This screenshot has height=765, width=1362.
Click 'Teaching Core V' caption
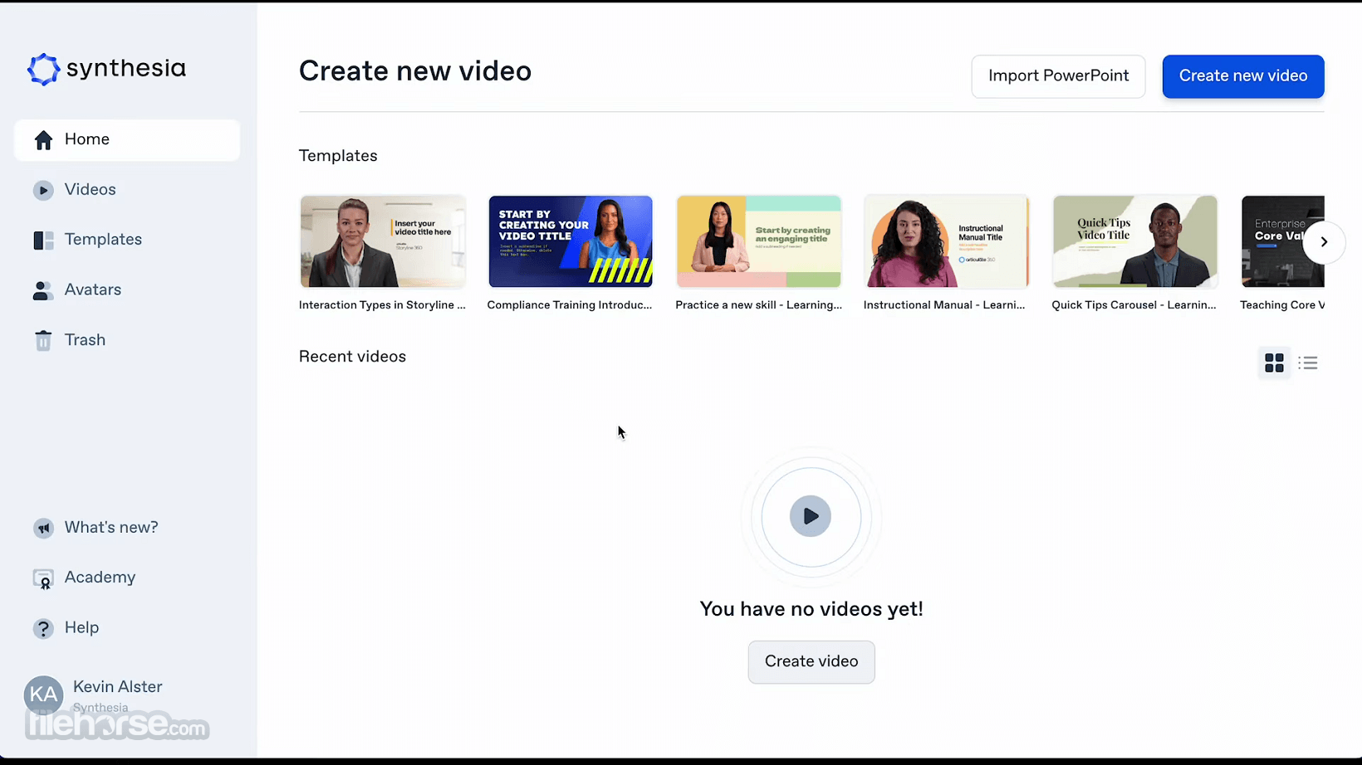click(x=1282, y=305)
